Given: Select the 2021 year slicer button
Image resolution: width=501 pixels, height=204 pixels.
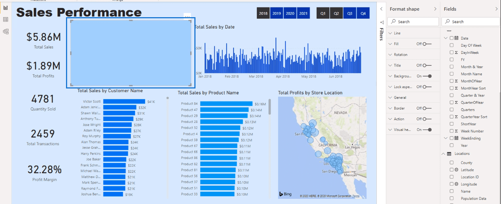Looking at the screenshot, I should 303,13.
